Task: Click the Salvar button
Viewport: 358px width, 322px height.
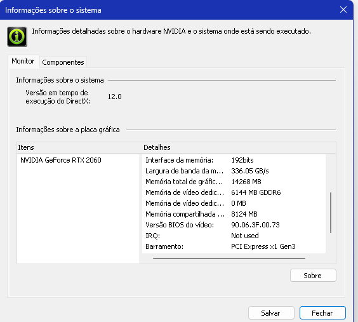Action: coord(271,312)
